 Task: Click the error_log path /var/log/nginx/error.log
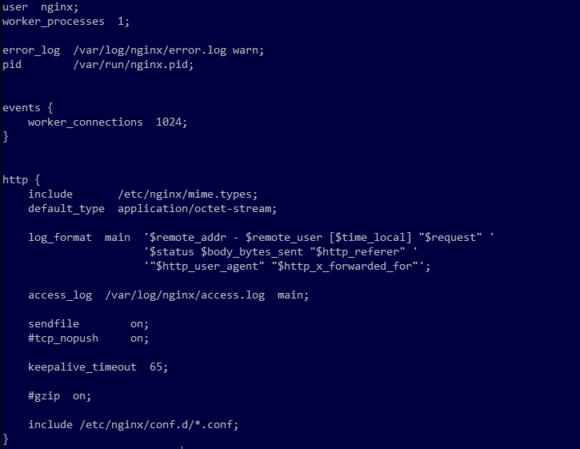click(149, 50)
